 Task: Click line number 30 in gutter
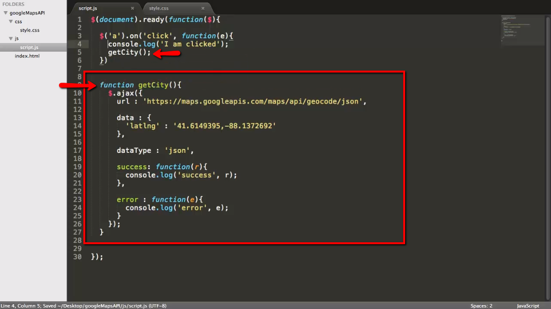(x=78, y=257)
